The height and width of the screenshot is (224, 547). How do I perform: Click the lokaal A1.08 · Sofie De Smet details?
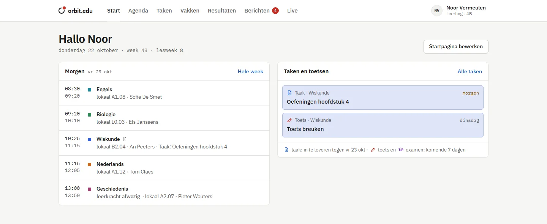coord(129,97)
